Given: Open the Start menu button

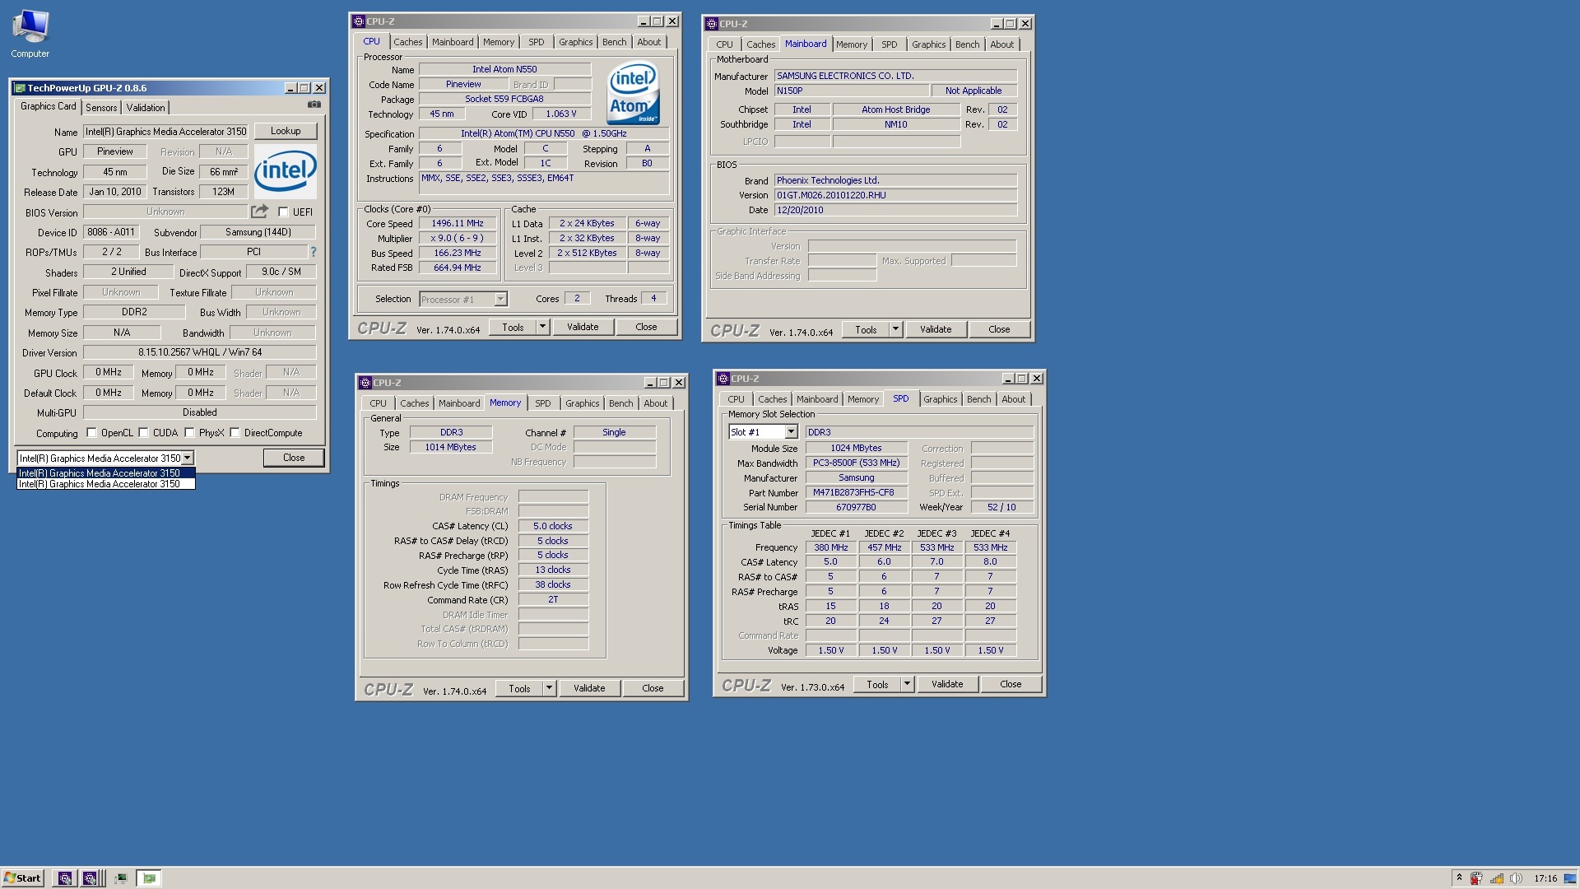Looking at the screenshot, I should (22, 878).
